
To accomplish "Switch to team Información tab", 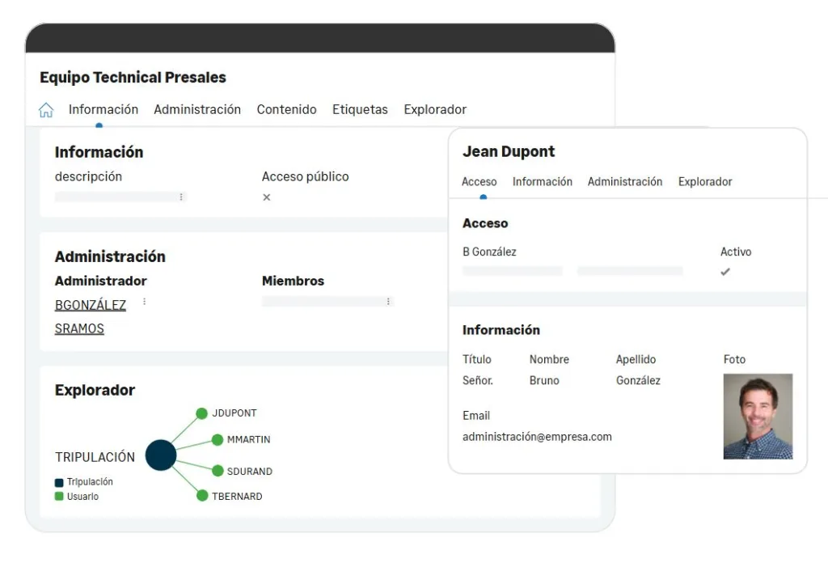I will (103, 109).
